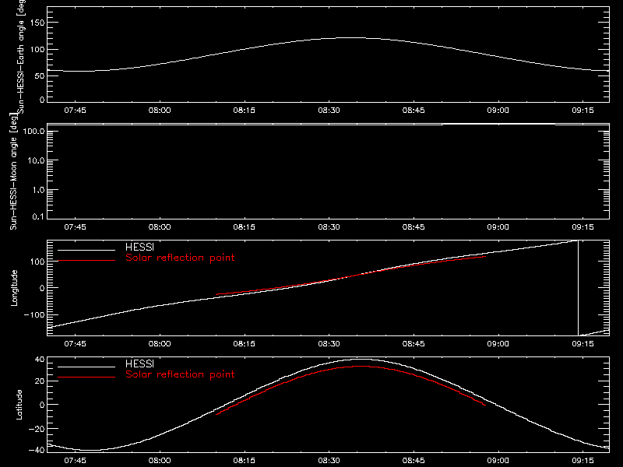Click the vertical wrap-around line in Longitude plot
Screen dimensions: 623x467
[x=578, y=288]
